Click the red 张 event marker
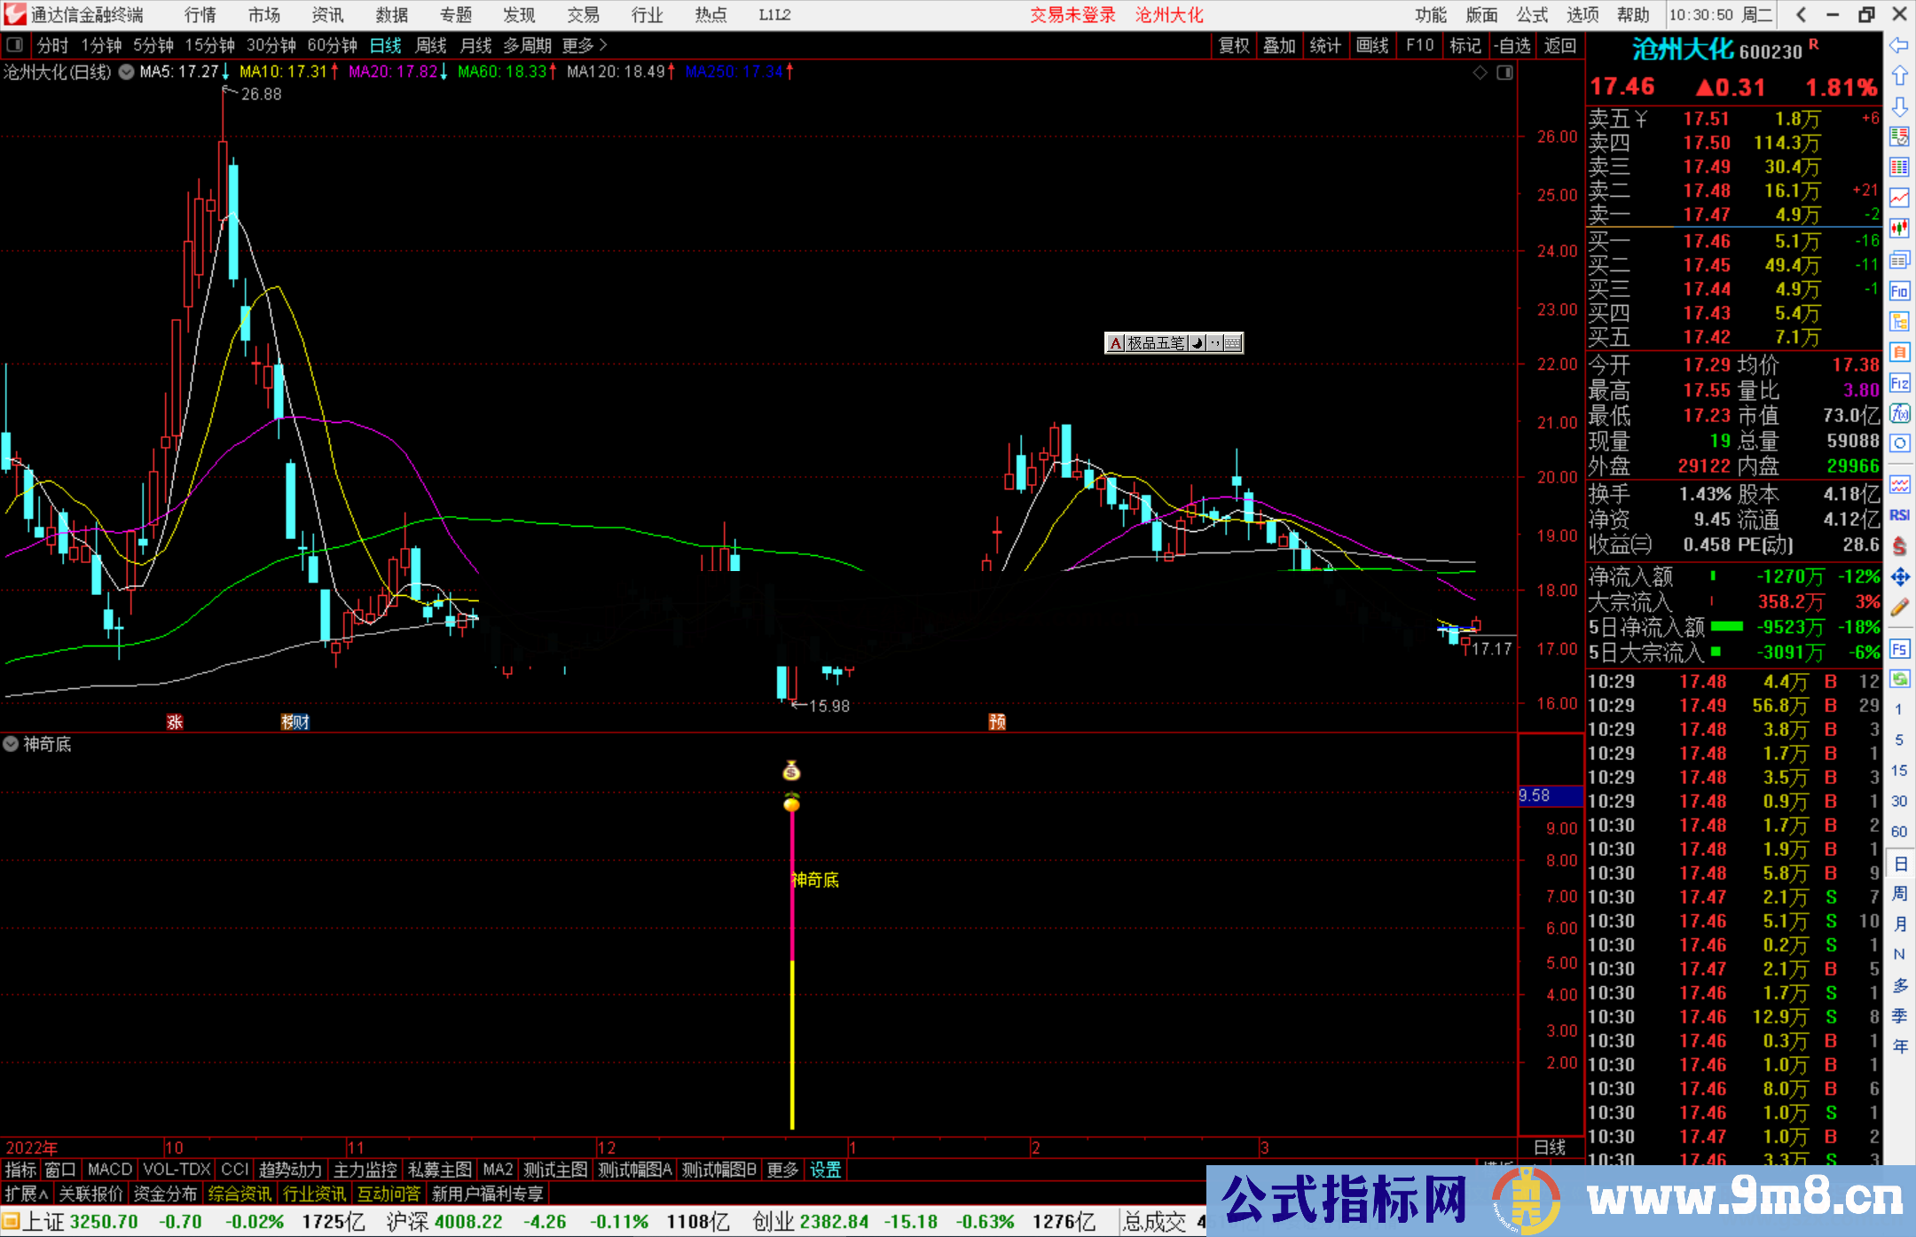 pyautogui.click(x=175, y=722)
